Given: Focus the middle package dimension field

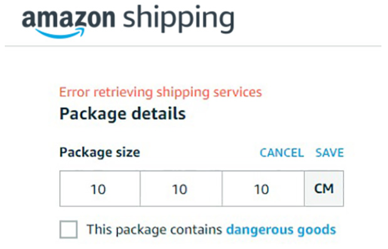Looking at the screenshot, I should point(181,189).
